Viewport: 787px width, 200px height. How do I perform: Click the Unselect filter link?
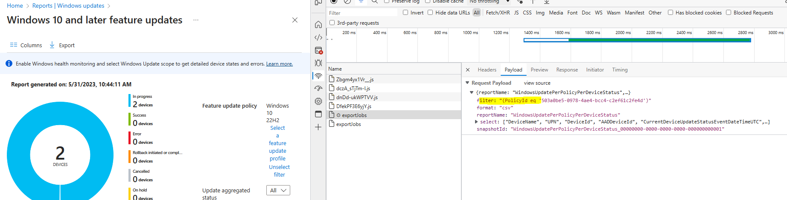[x=279, y=171]
